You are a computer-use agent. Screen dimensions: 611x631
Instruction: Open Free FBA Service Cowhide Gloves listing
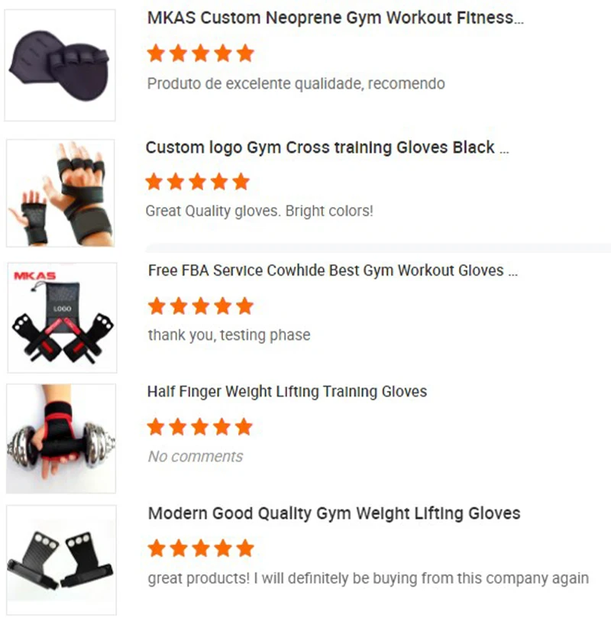[333, 271]
